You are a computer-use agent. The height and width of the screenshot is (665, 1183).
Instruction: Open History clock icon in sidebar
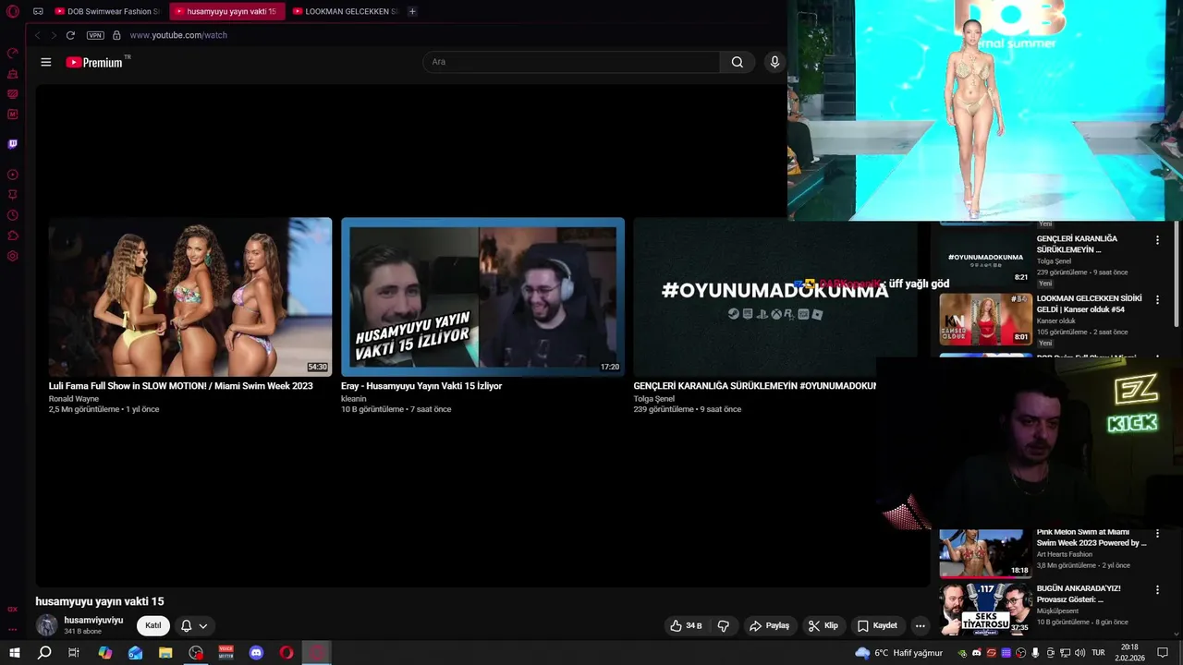coord(13,215)
